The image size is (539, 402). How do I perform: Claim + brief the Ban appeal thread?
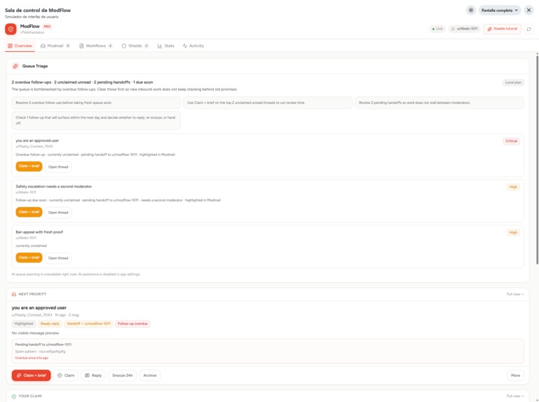(x=29, y=257)
